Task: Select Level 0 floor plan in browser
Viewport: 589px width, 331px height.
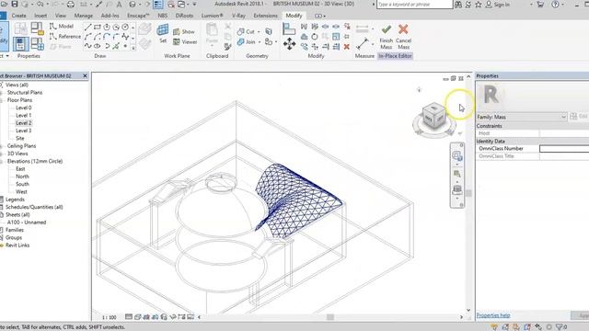Action: click(x=24, y=108)
